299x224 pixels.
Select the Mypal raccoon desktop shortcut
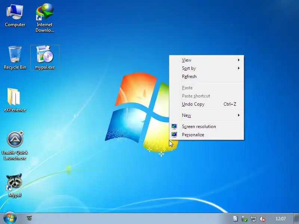tap(15, 185)
